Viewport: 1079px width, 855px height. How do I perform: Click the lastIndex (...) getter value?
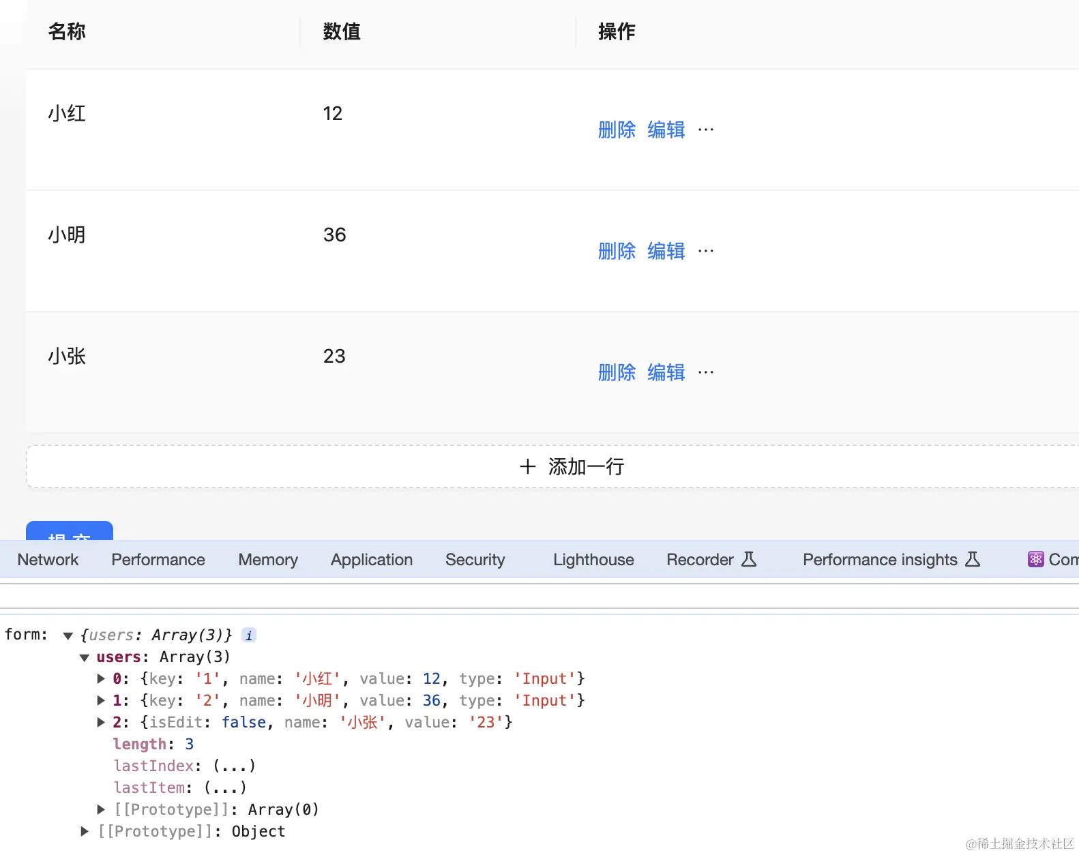tap(234, 766)
